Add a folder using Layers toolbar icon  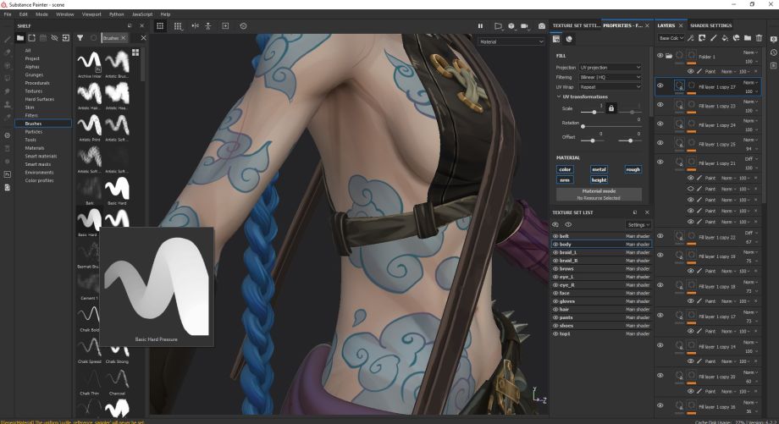[748, 38]
